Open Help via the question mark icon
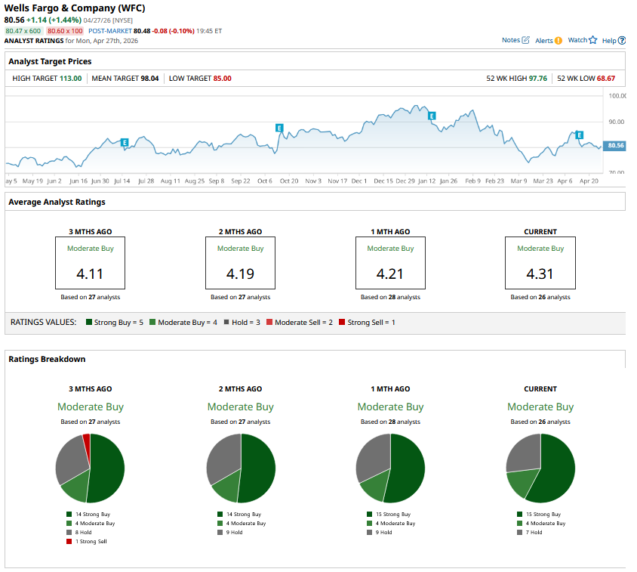Image resolution: width=637 pixels, height=572 pixels. coord(621,41)
